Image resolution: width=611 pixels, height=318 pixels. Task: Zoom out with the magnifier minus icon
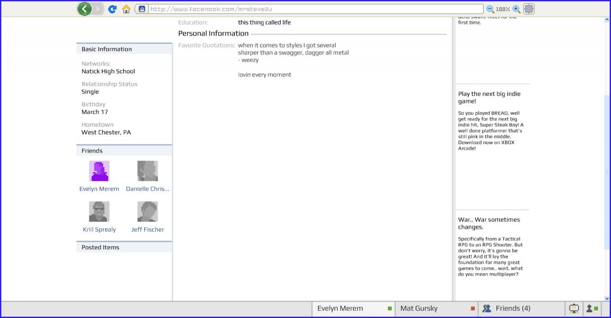pyautogui.click(x=490, y=9)
